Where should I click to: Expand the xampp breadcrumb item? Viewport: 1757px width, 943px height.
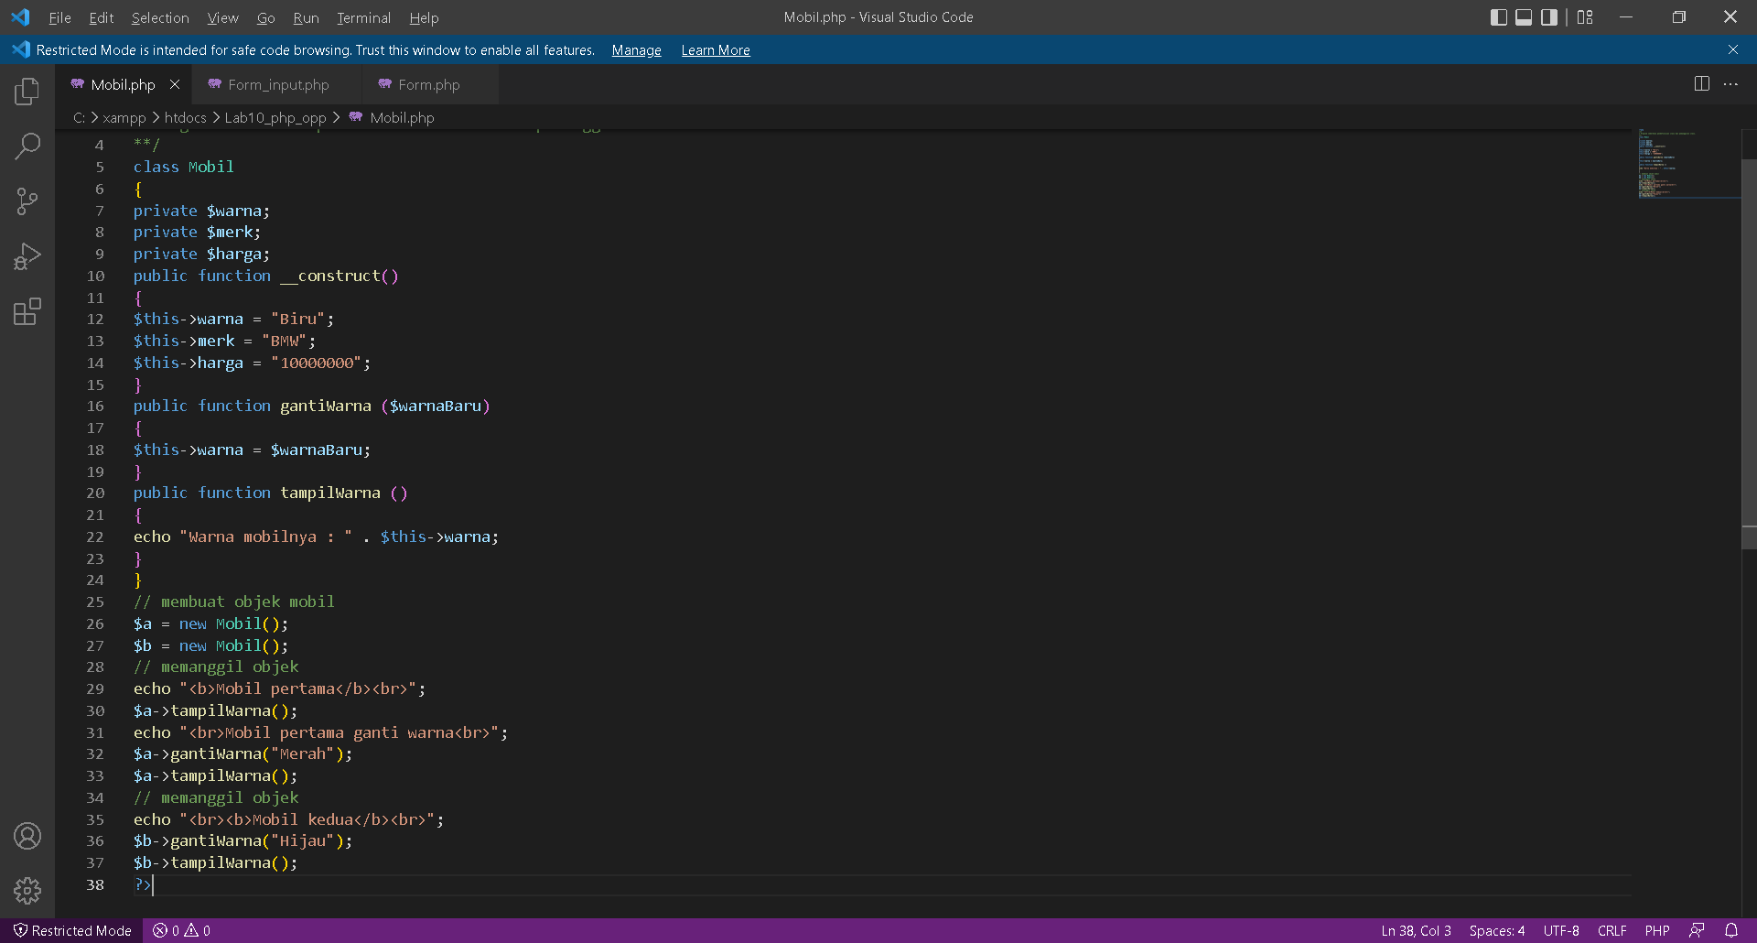click(x=124, y=117)
